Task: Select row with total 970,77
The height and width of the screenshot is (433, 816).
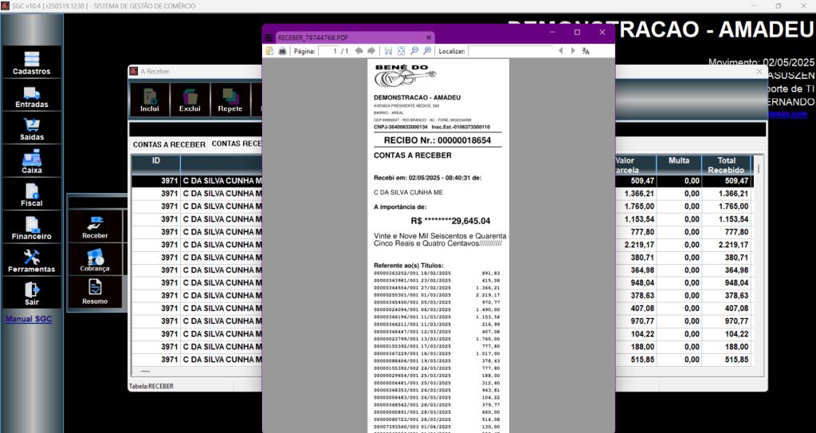Action: (x=441, y=321)
